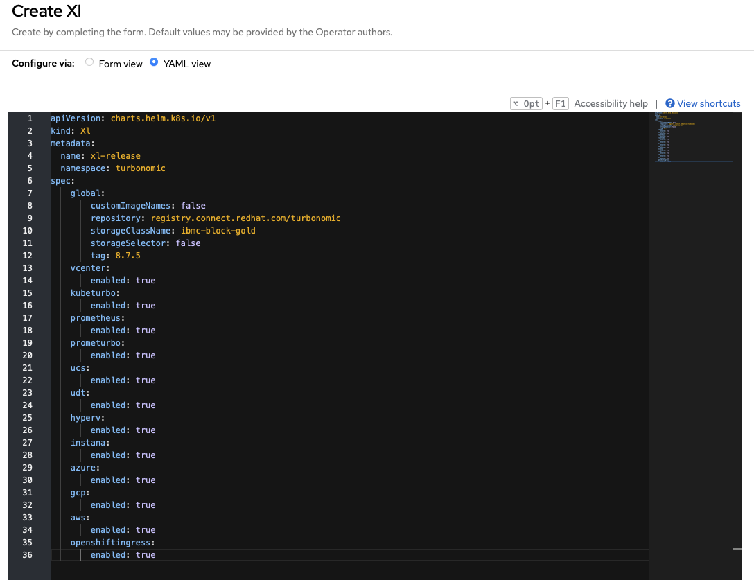Click the Accessibility help text
This screenshot has height=580, width=754.
coord(611,103)
